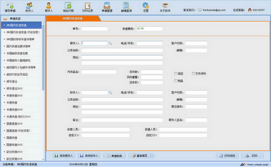This screenshot has height=167, width=271.
Task: Enable the 物品 checkbox
Action: coord(175,80)
